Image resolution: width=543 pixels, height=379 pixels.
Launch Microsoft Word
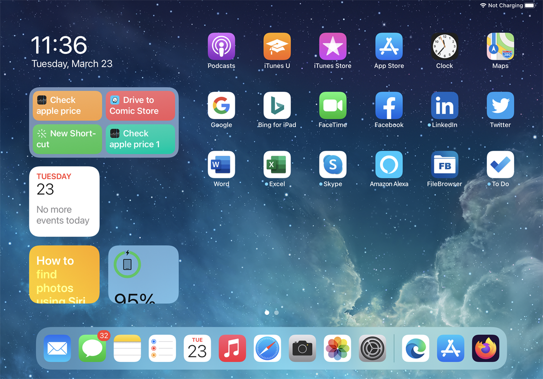[x=221, y=165]
